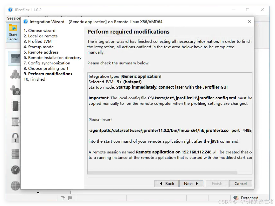Select step 5. Remote address

41,52
